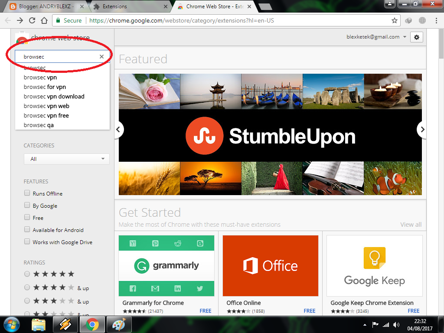This screenshot has width=444, height=333.
Task: Open the Office Online title link
Action: (244, 303)
